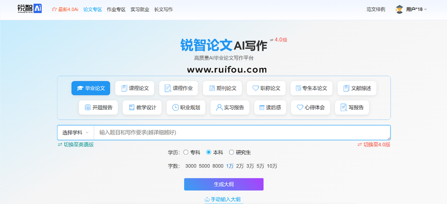Click the input field resize handle
This screenshot has width=447, height=204.
coord(389,138)
